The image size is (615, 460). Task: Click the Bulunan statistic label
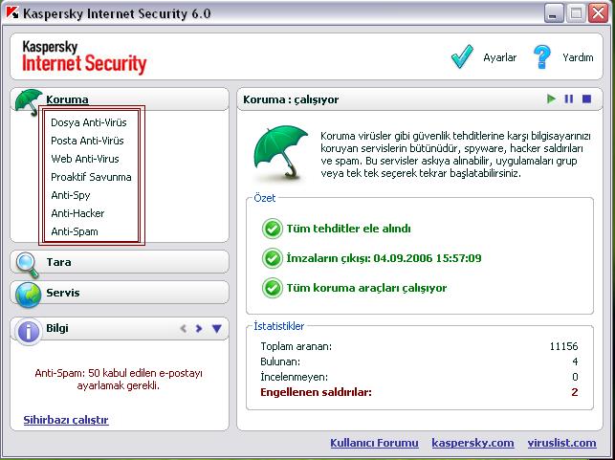tap(280, 361)
